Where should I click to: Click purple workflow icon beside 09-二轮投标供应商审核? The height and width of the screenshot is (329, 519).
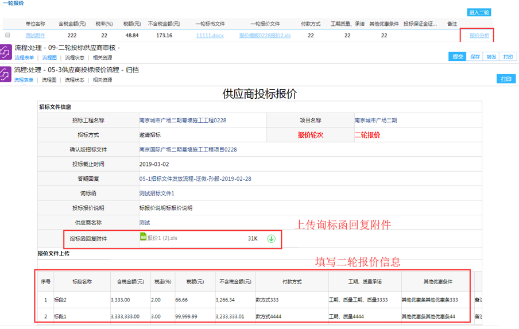pos(6,52)
